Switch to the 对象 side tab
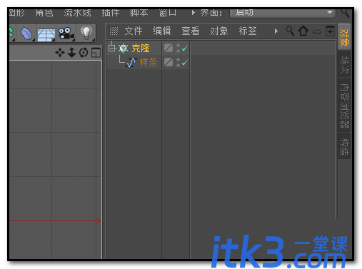Image resolution: width=362 pixels, height=269 pixels. pyautogui.click(x=344, y=37)
